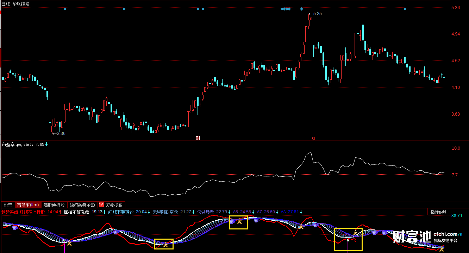Open the 资金抄底 tab
Screen dimensions: 469x253
[114, 205]
